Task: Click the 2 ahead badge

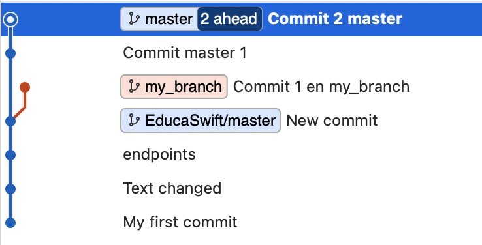Action: coord(230,19)
